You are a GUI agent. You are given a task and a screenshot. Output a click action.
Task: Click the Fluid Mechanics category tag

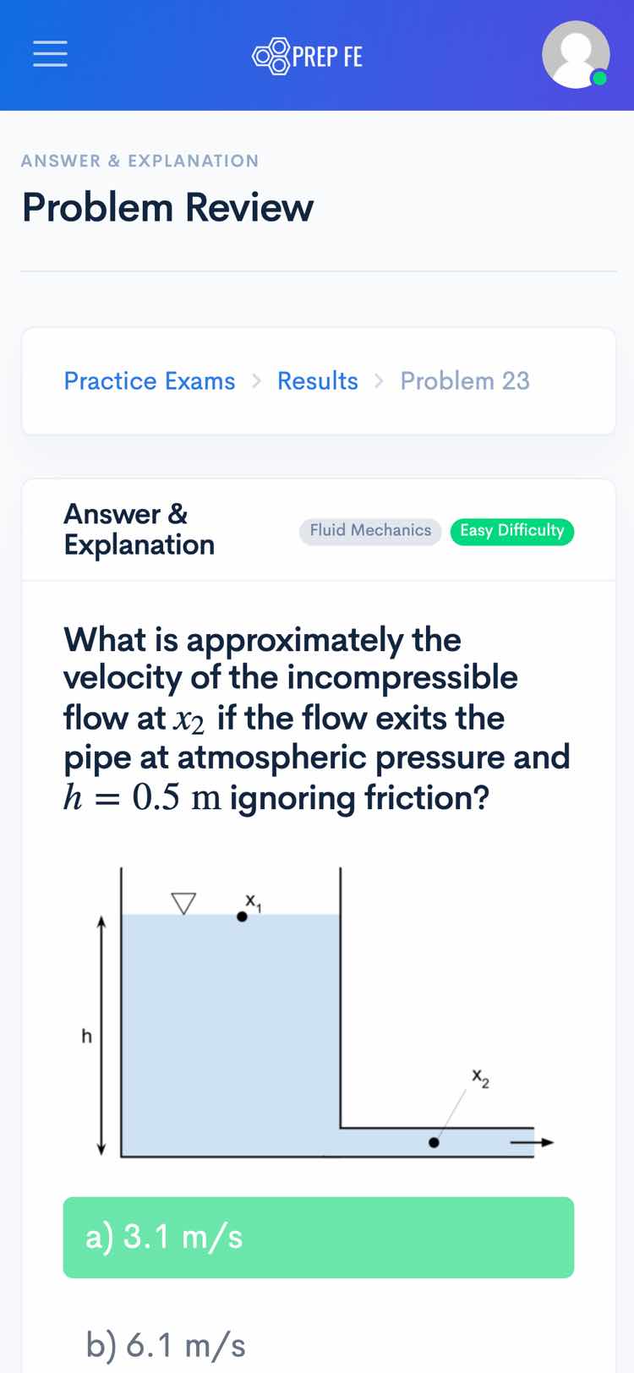click(370, 531)
